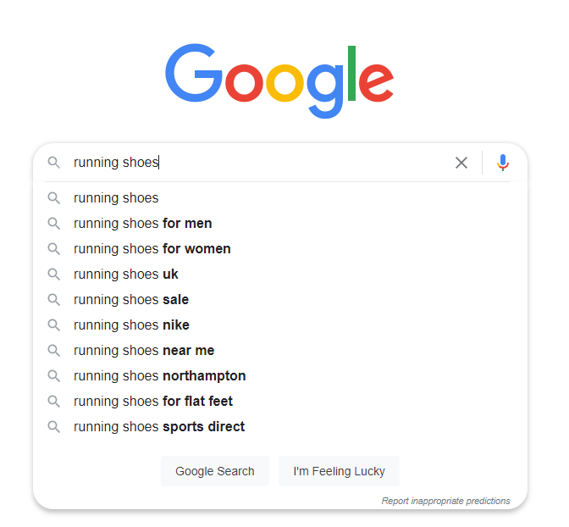
Task: Click magnifier icon beside "running shoes for men"
Action: coord(54,224)
